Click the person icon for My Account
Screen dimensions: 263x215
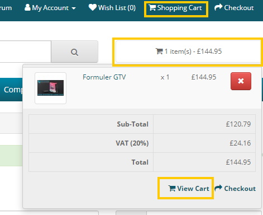pos(27,7)
